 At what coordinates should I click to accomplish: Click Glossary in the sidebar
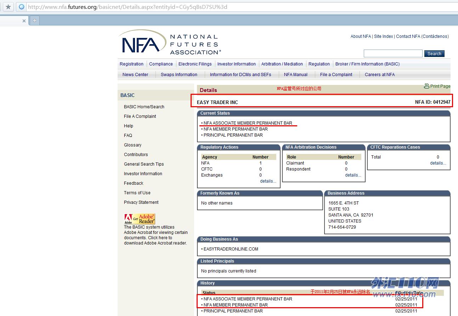tap(132, 145)
